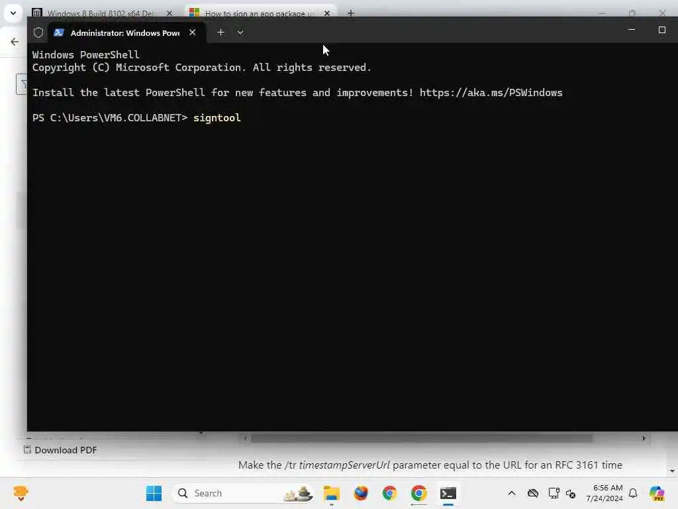Click the Download PDF link

tap(60, 450)
